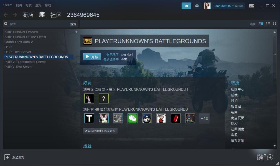
Task: Open the 游戏 filter dropdown in search bar
Action: [x=73, y=24]
